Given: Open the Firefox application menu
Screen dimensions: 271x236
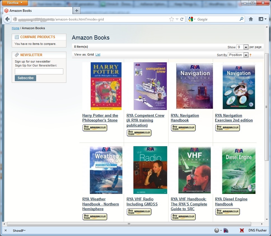Looking at the screenshot, I should tap(15, 3).
